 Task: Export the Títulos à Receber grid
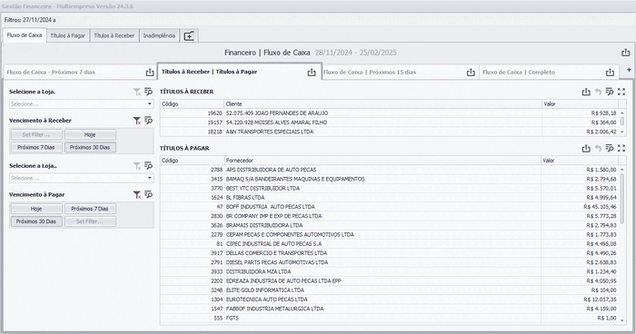click(586, 92)
